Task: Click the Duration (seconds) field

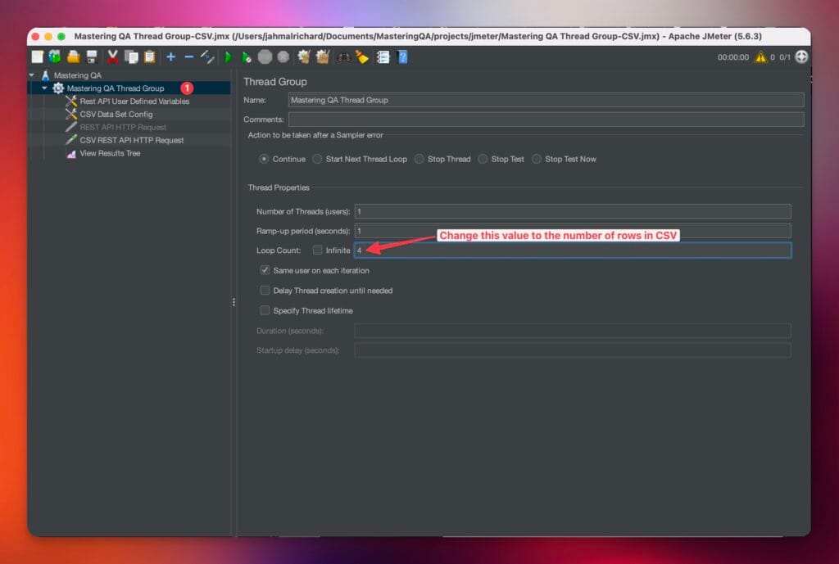Action: (x=573, y=331)
